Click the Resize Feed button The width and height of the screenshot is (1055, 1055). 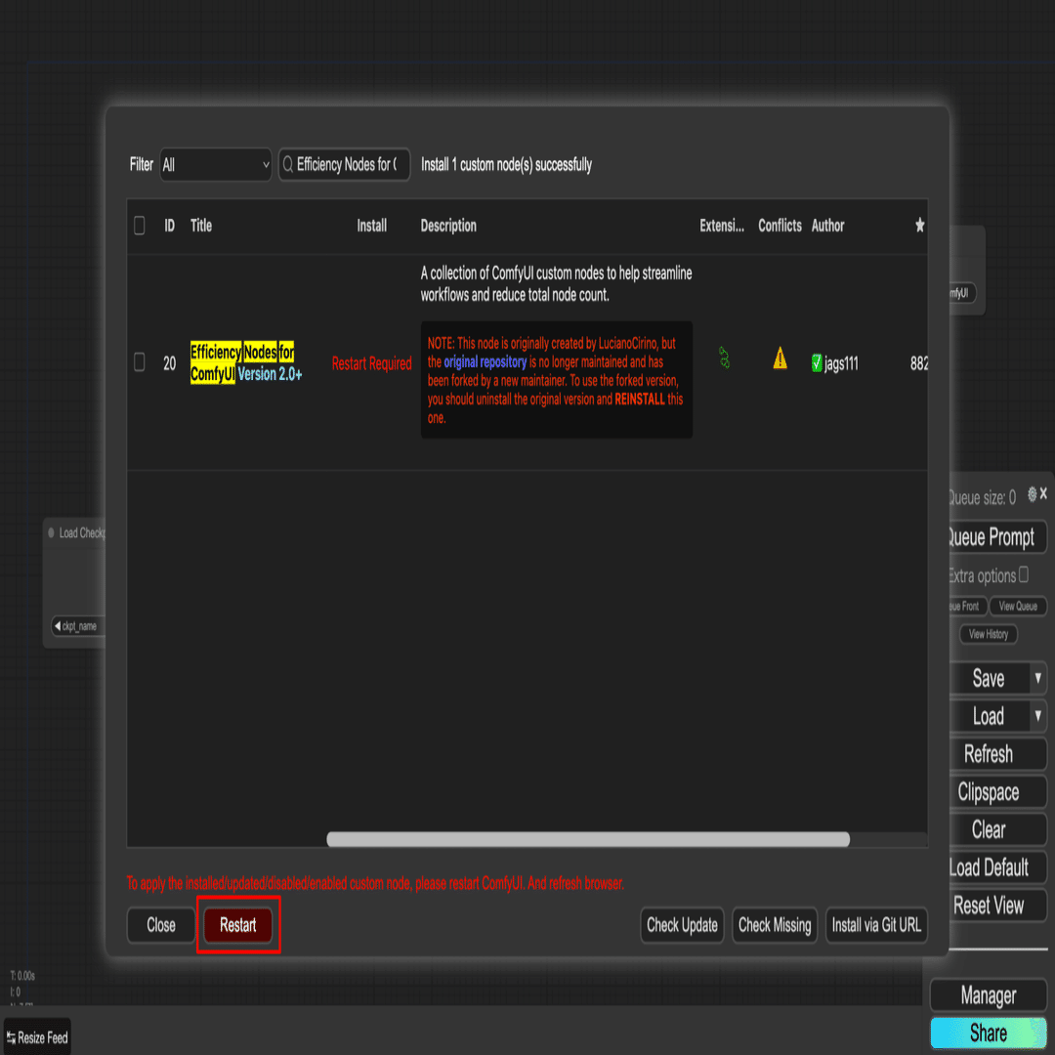pos(37,1037)
